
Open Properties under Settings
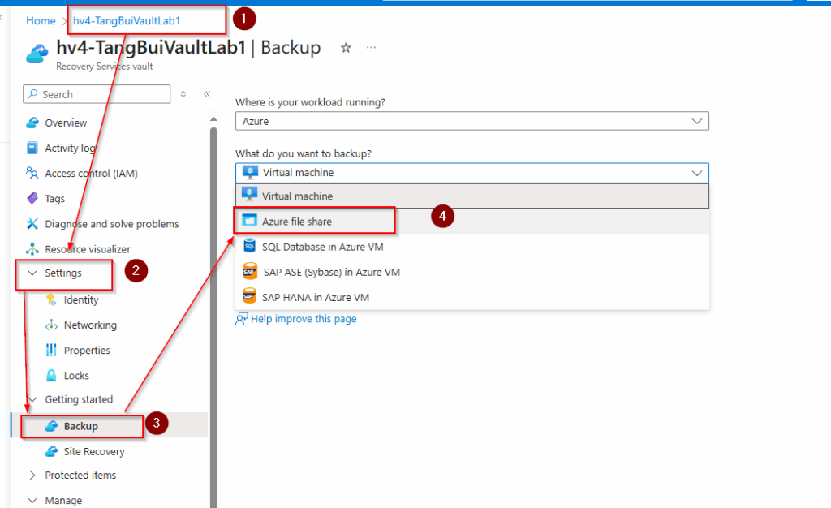(87, 350)
